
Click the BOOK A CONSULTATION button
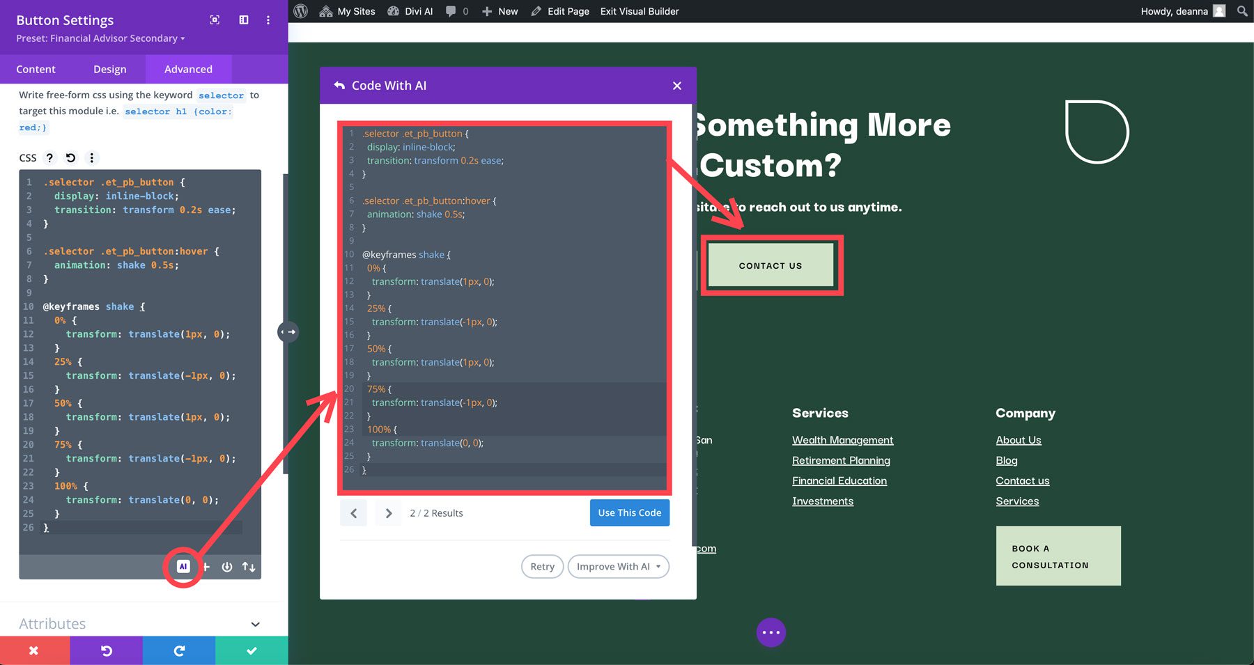point(1058,556)
